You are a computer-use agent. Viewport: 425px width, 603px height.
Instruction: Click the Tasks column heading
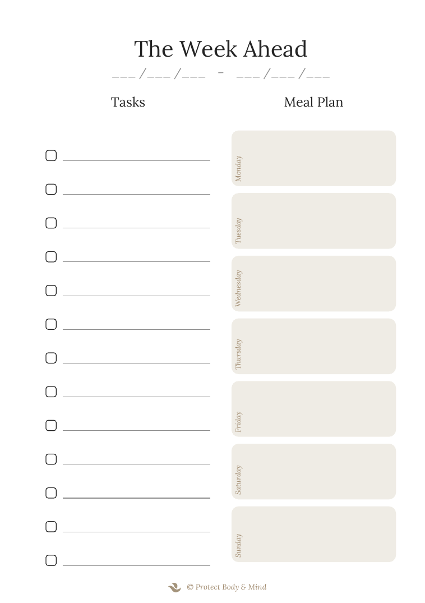tap(128, 102)
